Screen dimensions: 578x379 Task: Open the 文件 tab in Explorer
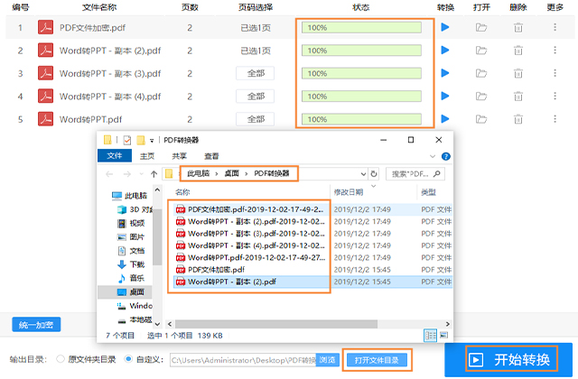115,156
